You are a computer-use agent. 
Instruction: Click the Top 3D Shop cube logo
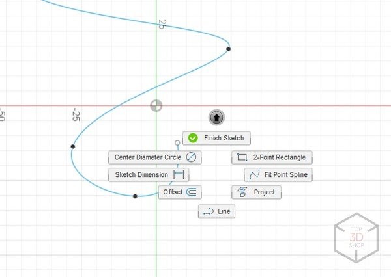point(356,233)
